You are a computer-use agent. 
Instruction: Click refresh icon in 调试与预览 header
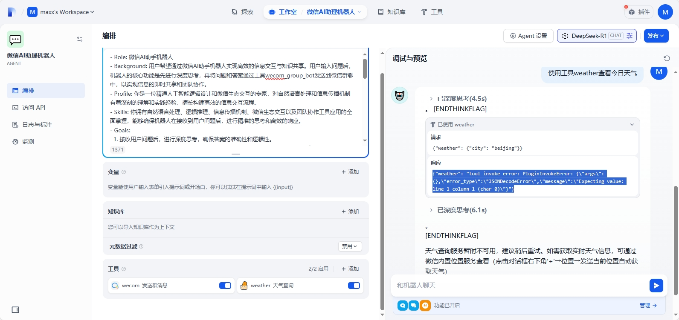pyautogui.click(x=667, y=58)
